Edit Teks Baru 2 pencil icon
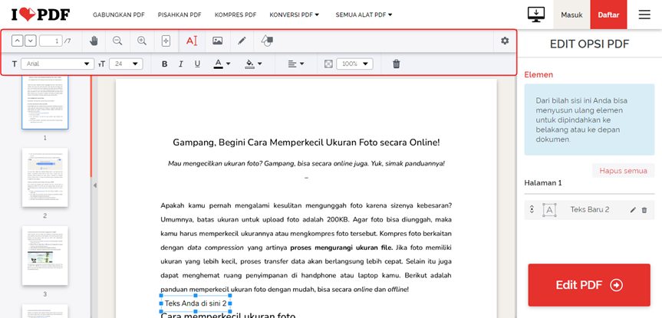This screenshot has width=662, height=318. (x=632, y=210)
